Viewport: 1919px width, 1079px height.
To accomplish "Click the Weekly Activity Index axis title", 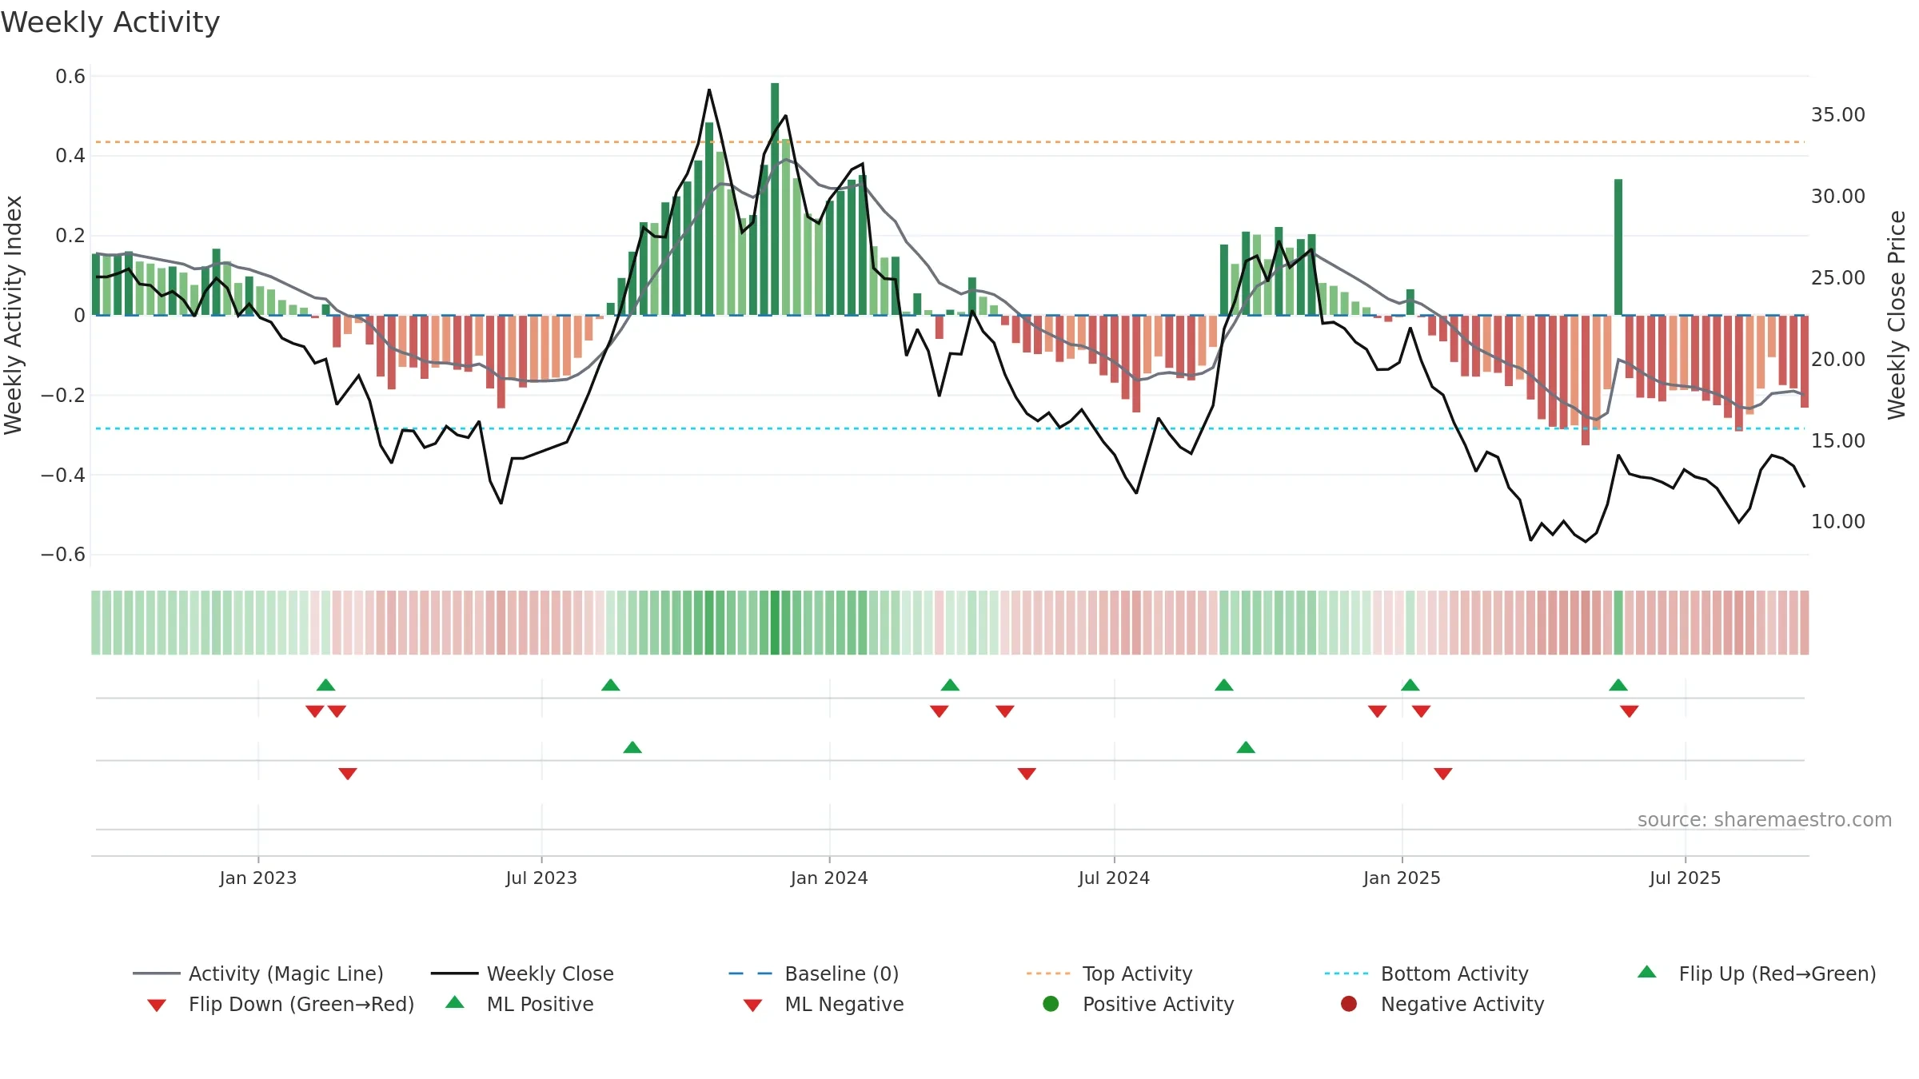I will 14,315.
